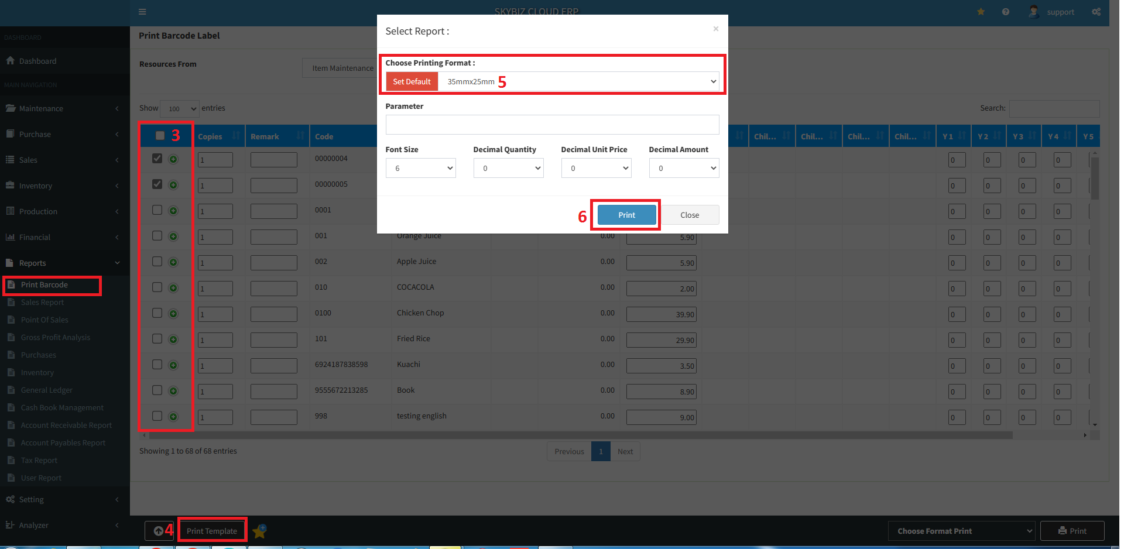Click the Parameter text field

[x=551, y=125]
